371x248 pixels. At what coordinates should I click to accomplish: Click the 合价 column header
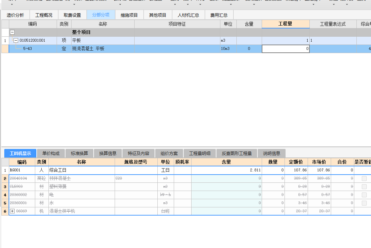click(x=342, y=162)
